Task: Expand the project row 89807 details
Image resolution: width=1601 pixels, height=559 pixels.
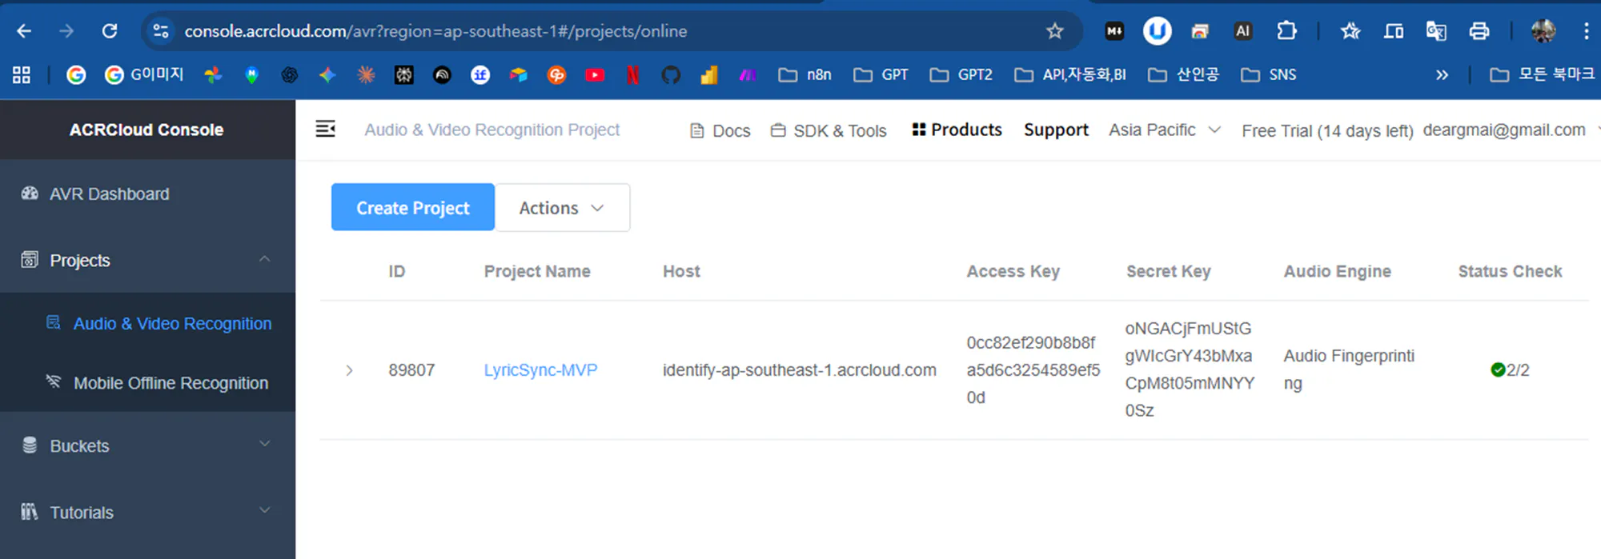Action: [349, 370]
